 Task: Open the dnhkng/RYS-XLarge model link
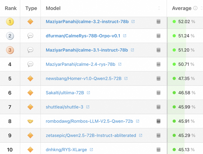tap(66, 150)
